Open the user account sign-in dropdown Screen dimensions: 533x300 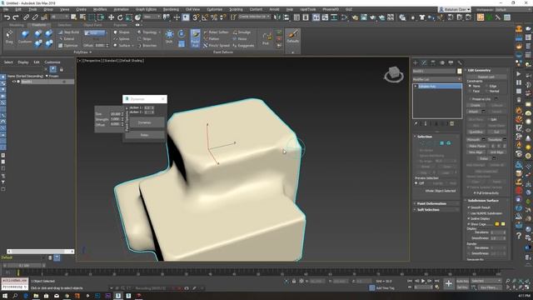pyautogui.click(x=454, y=9)
